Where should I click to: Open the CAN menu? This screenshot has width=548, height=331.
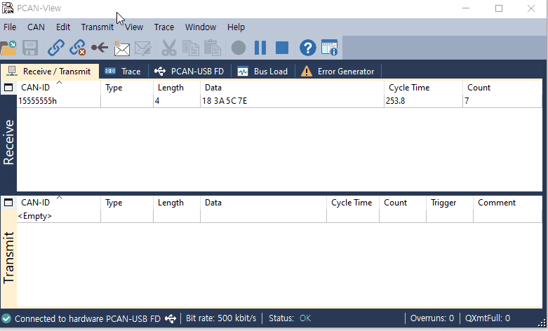36,27
